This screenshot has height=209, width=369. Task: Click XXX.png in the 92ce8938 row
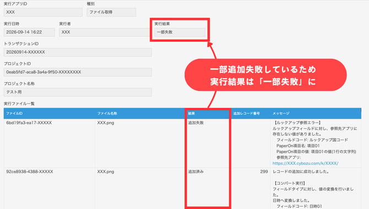coord(106,172)
